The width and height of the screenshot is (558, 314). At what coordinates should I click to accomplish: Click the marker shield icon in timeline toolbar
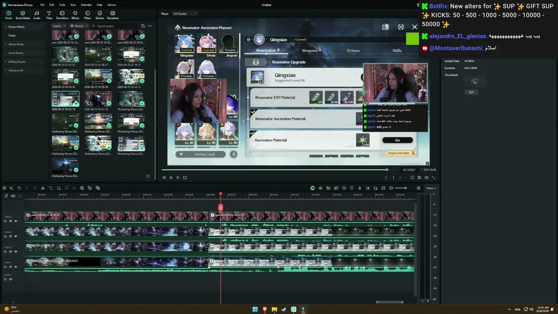click(352, 188)
